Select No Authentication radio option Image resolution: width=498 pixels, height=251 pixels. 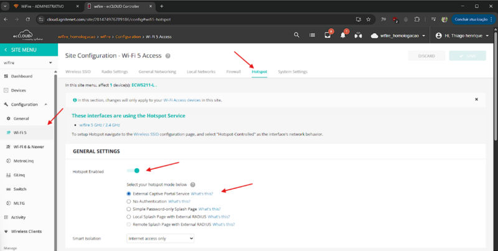(129, 201)
